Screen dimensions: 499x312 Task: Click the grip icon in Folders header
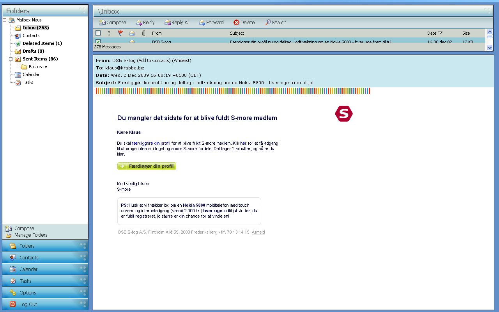(82, 11)
